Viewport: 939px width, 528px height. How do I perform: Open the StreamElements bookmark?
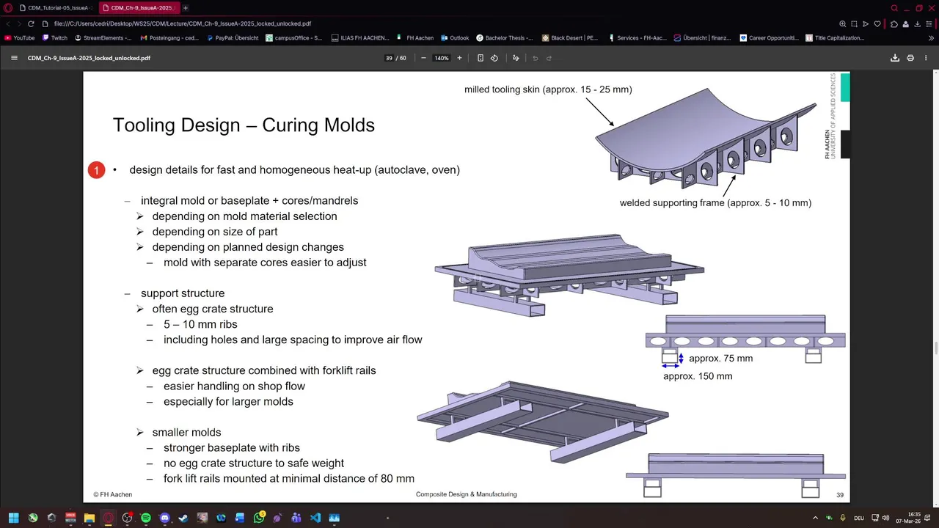pos(103,38)
